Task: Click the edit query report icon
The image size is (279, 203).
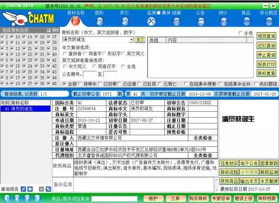Action: click(x=23, y=189)
